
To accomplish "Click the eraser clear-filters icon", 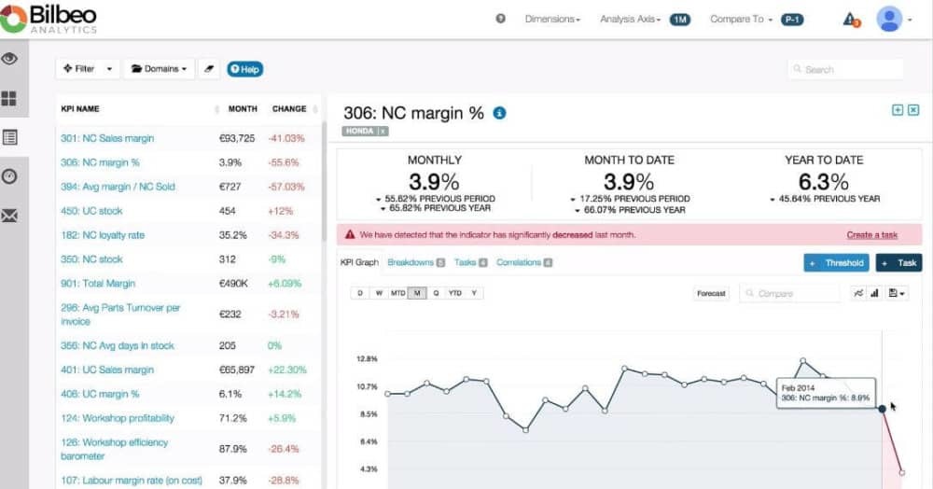I will [209, 69].
